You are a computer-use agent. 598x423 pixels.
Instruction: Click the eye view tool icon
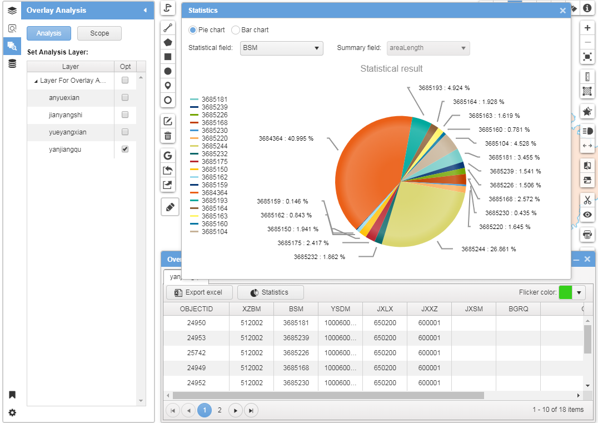click(587, 215)
